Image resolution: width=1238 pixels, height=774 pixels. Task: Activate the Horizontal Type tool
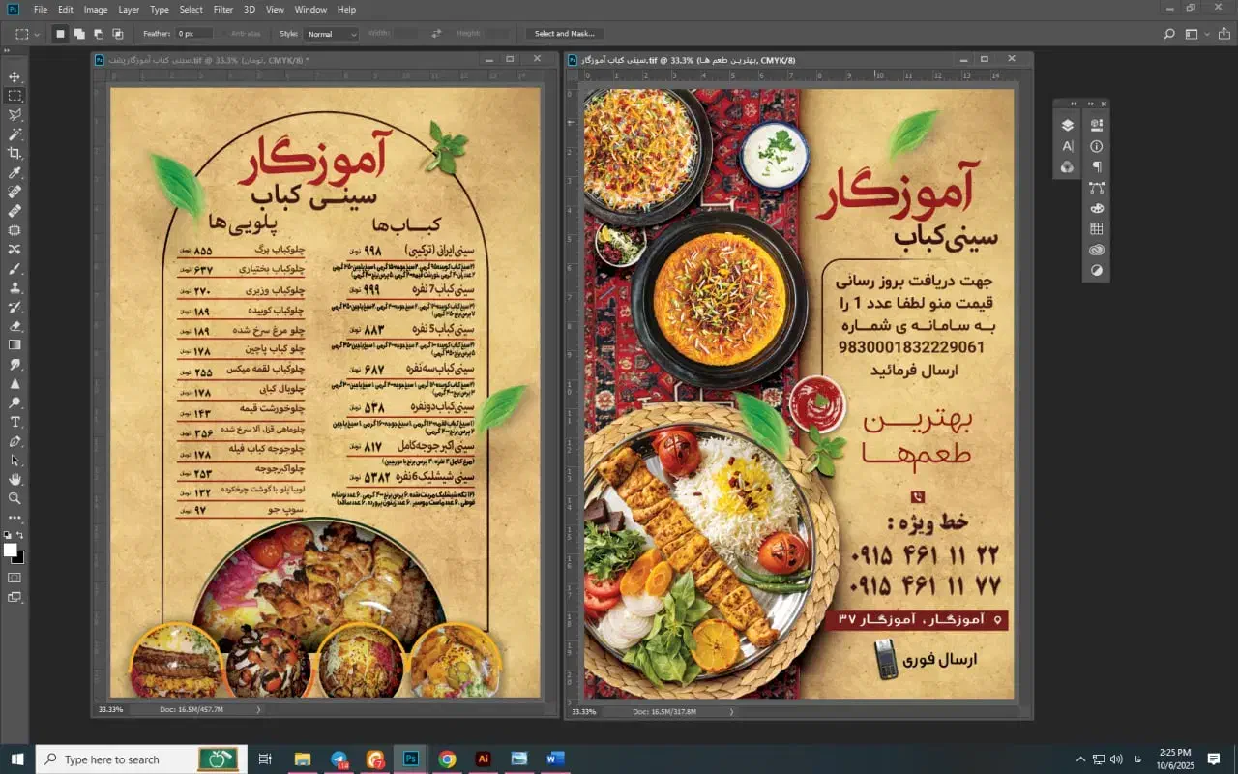[15, 422]
